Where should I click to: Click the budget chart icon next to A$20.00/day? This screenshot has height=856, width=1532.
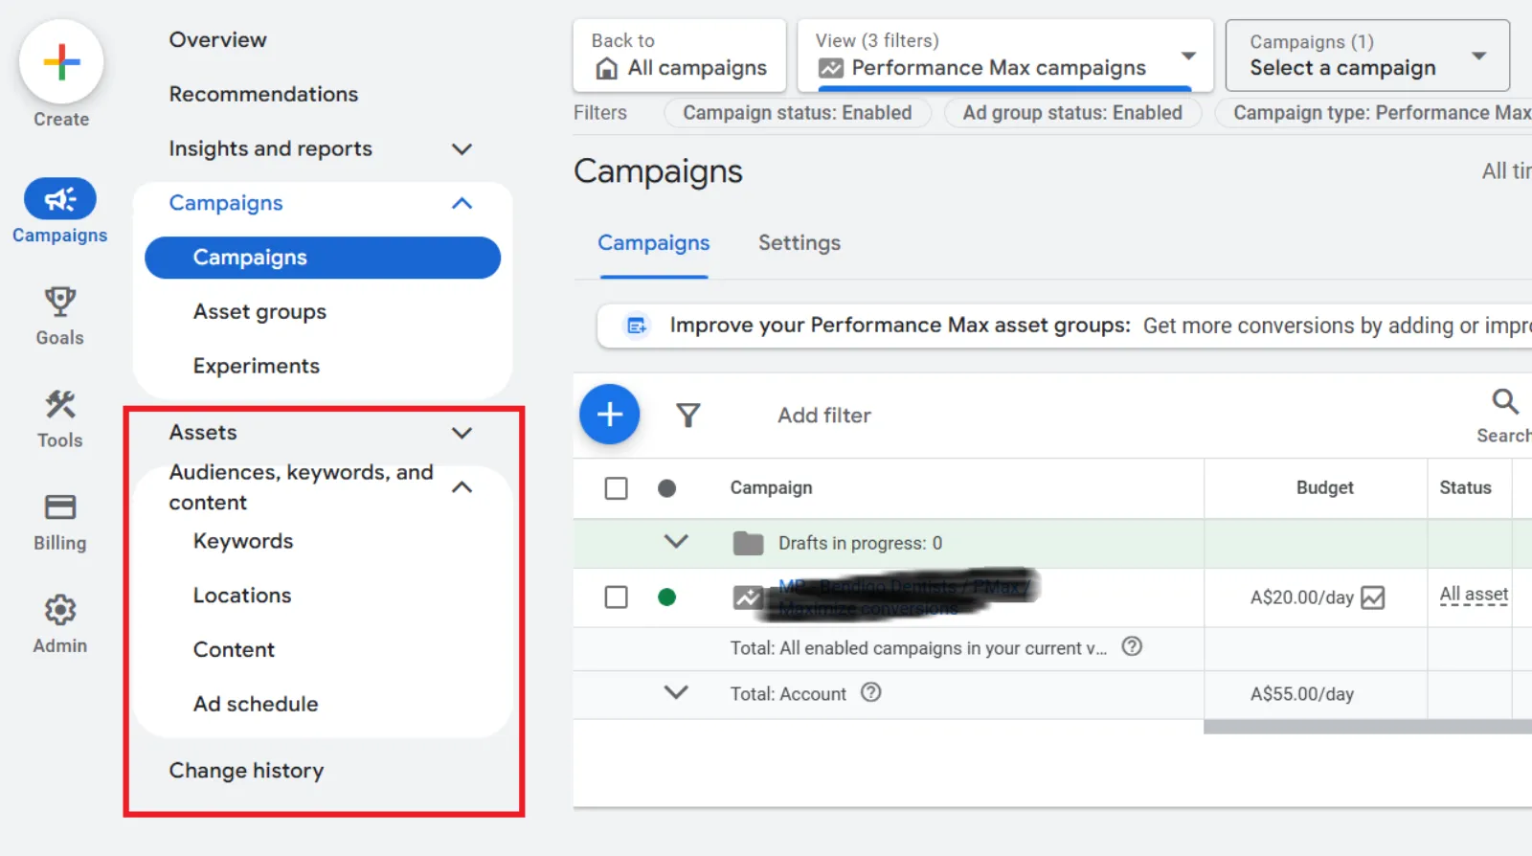[x=1373, y=597]
